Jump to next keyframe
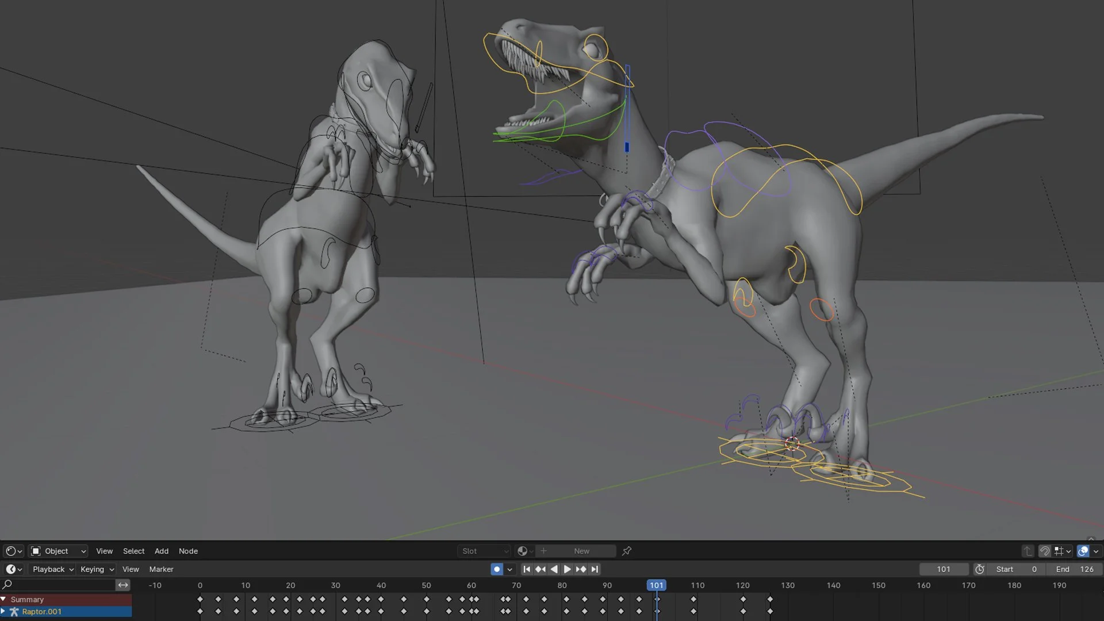The width and height of the screenshot is (1104, 621). [x=581, y=569]
